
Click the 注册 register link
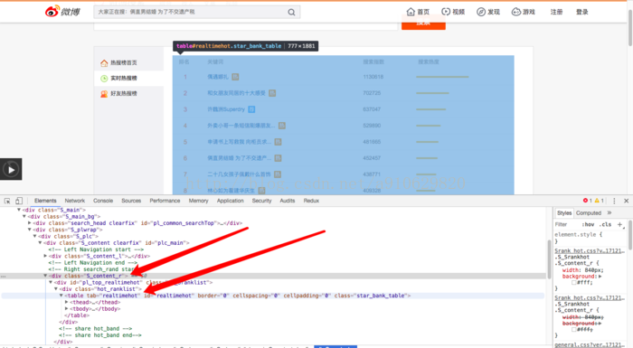[556, 12]
